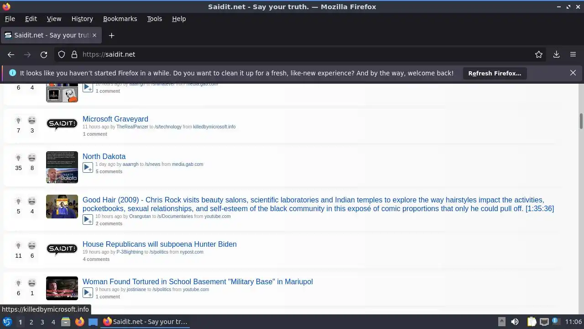Expand the Mariupol video preview
584x329 pixels.
[88, 292]
